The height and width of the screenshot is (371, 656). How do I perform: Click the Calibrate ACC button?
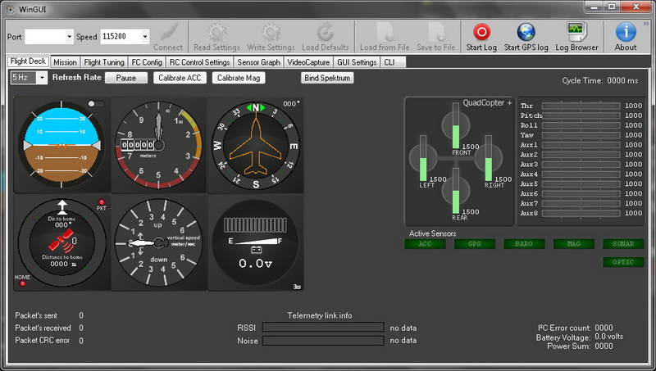[180, 78]
